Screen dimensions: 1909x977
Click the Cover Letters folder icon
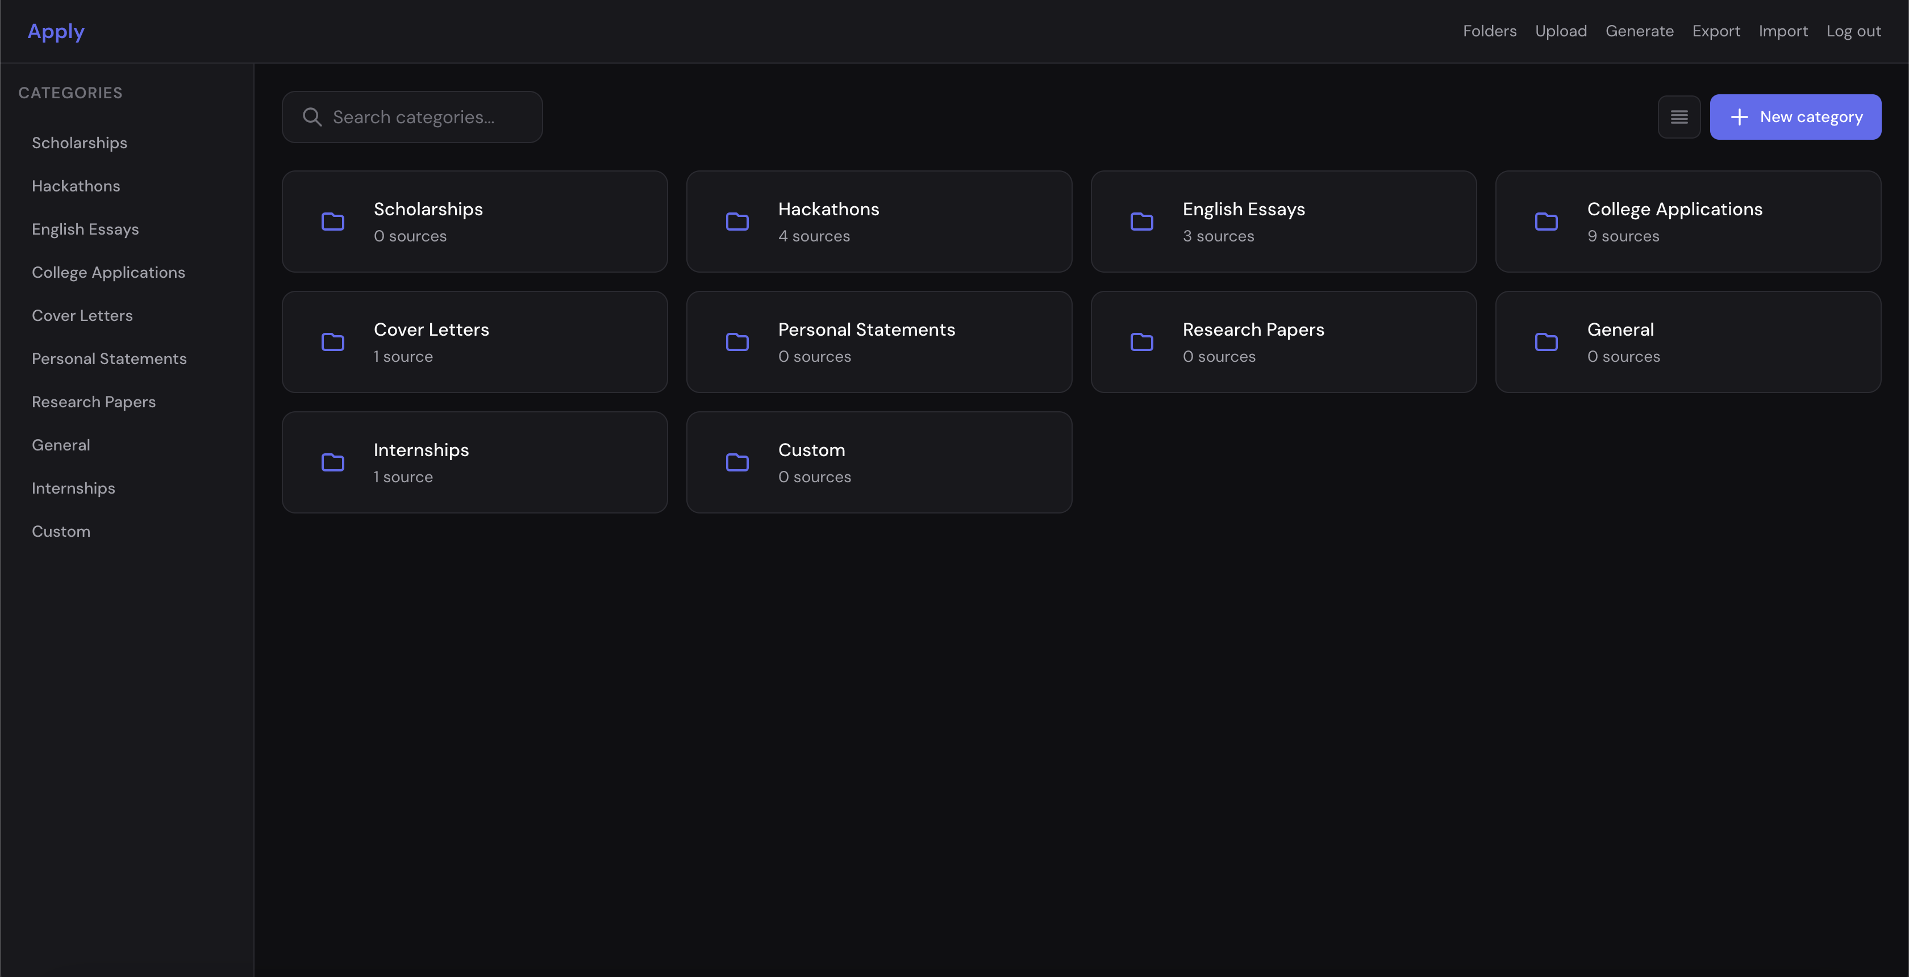(333, 342)
